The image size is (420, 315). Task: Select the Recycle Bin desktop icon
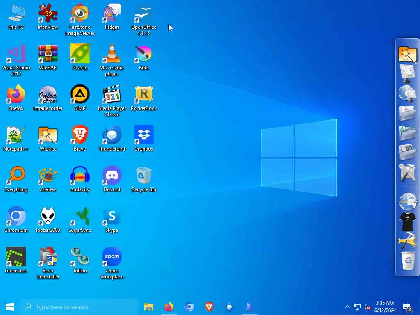(x=144, y=179)
